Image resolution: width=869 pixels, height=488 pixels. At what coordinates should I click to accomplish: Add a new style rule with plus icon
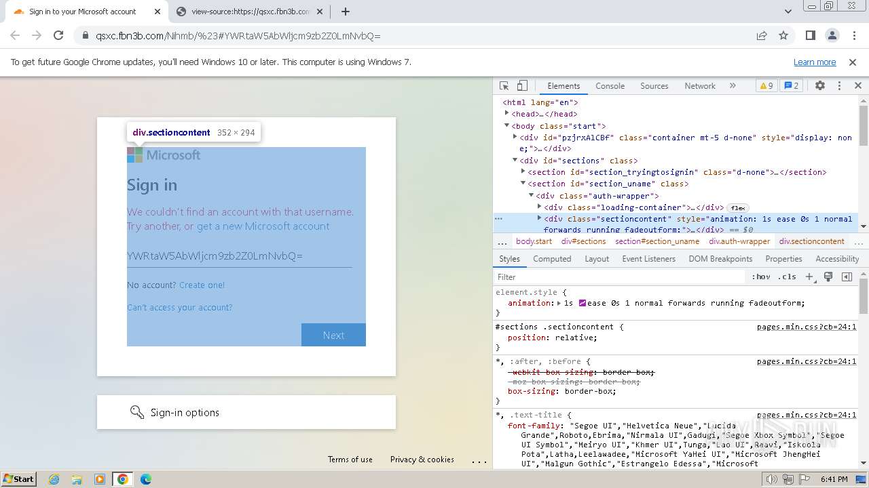click(x=809, y=277)
